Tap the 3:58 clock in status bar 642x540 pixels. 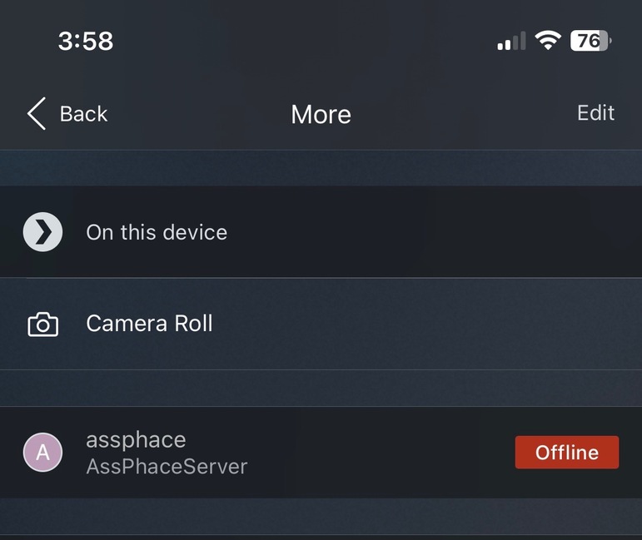point(86,41)
